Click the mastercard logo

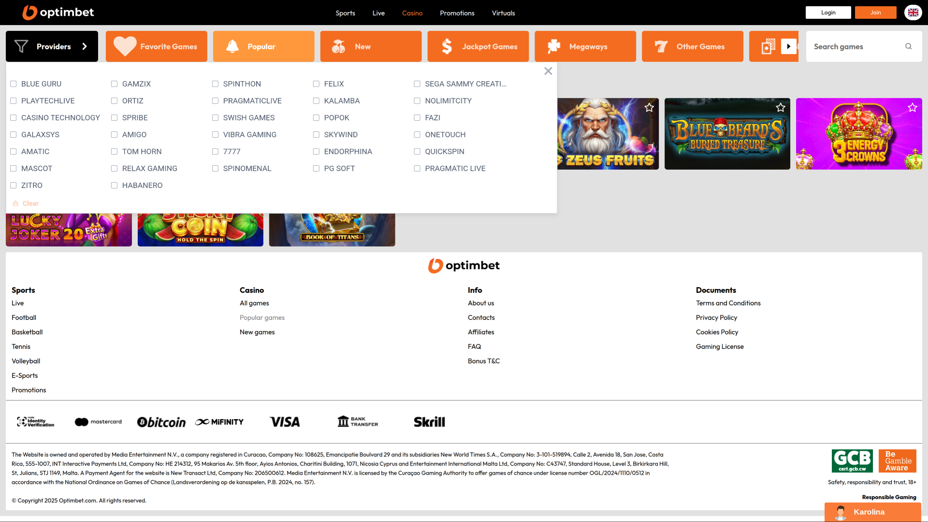coord(99,422)
